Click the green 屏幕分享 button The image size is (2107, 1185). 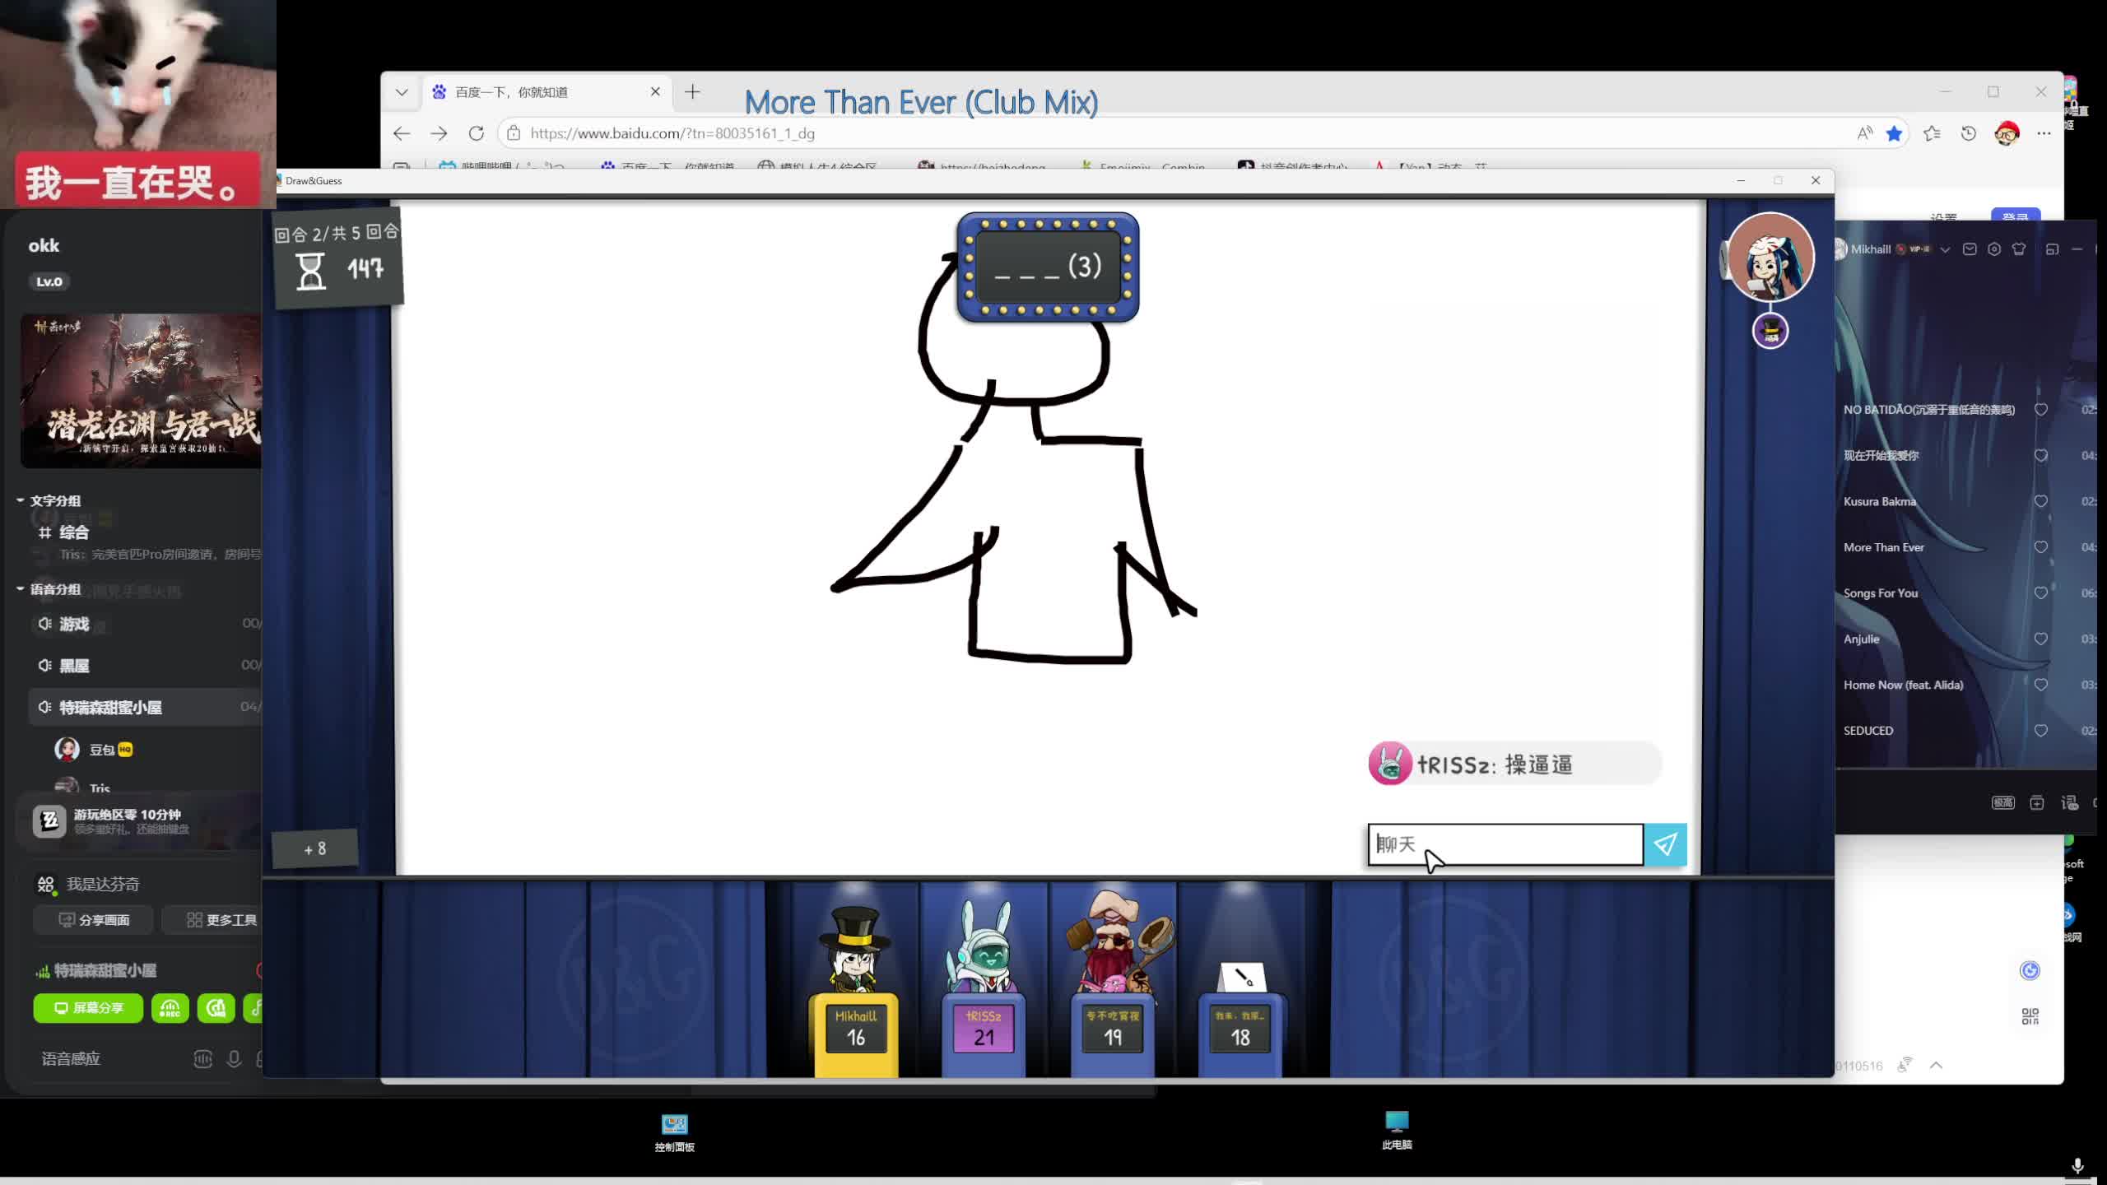(88, 1008)
